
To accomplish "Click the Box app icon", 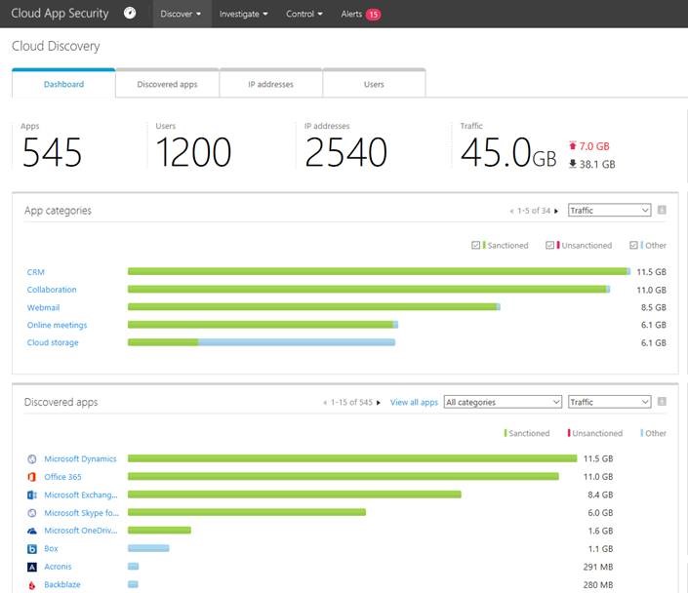I will pos(32,549).
